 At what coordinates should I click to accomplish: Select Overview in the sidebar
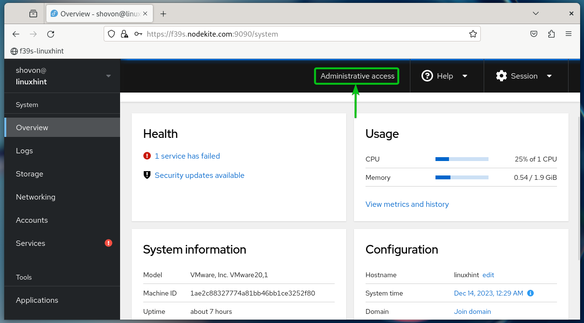pyautogui.click(x=62, y=128)
